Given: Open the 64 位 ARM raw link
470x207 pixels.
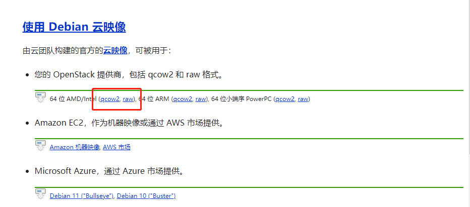Looking at the screenshot, I should pos(201,99).
